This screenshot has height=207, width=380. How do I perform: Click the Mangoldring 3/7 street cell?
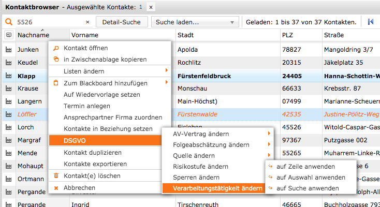[x=348, y=50]
